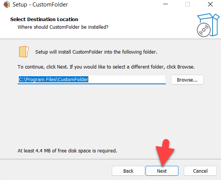Click the "Setup - CustomFolder" window title
Viewport: 221px width, 180px height.
40,5
